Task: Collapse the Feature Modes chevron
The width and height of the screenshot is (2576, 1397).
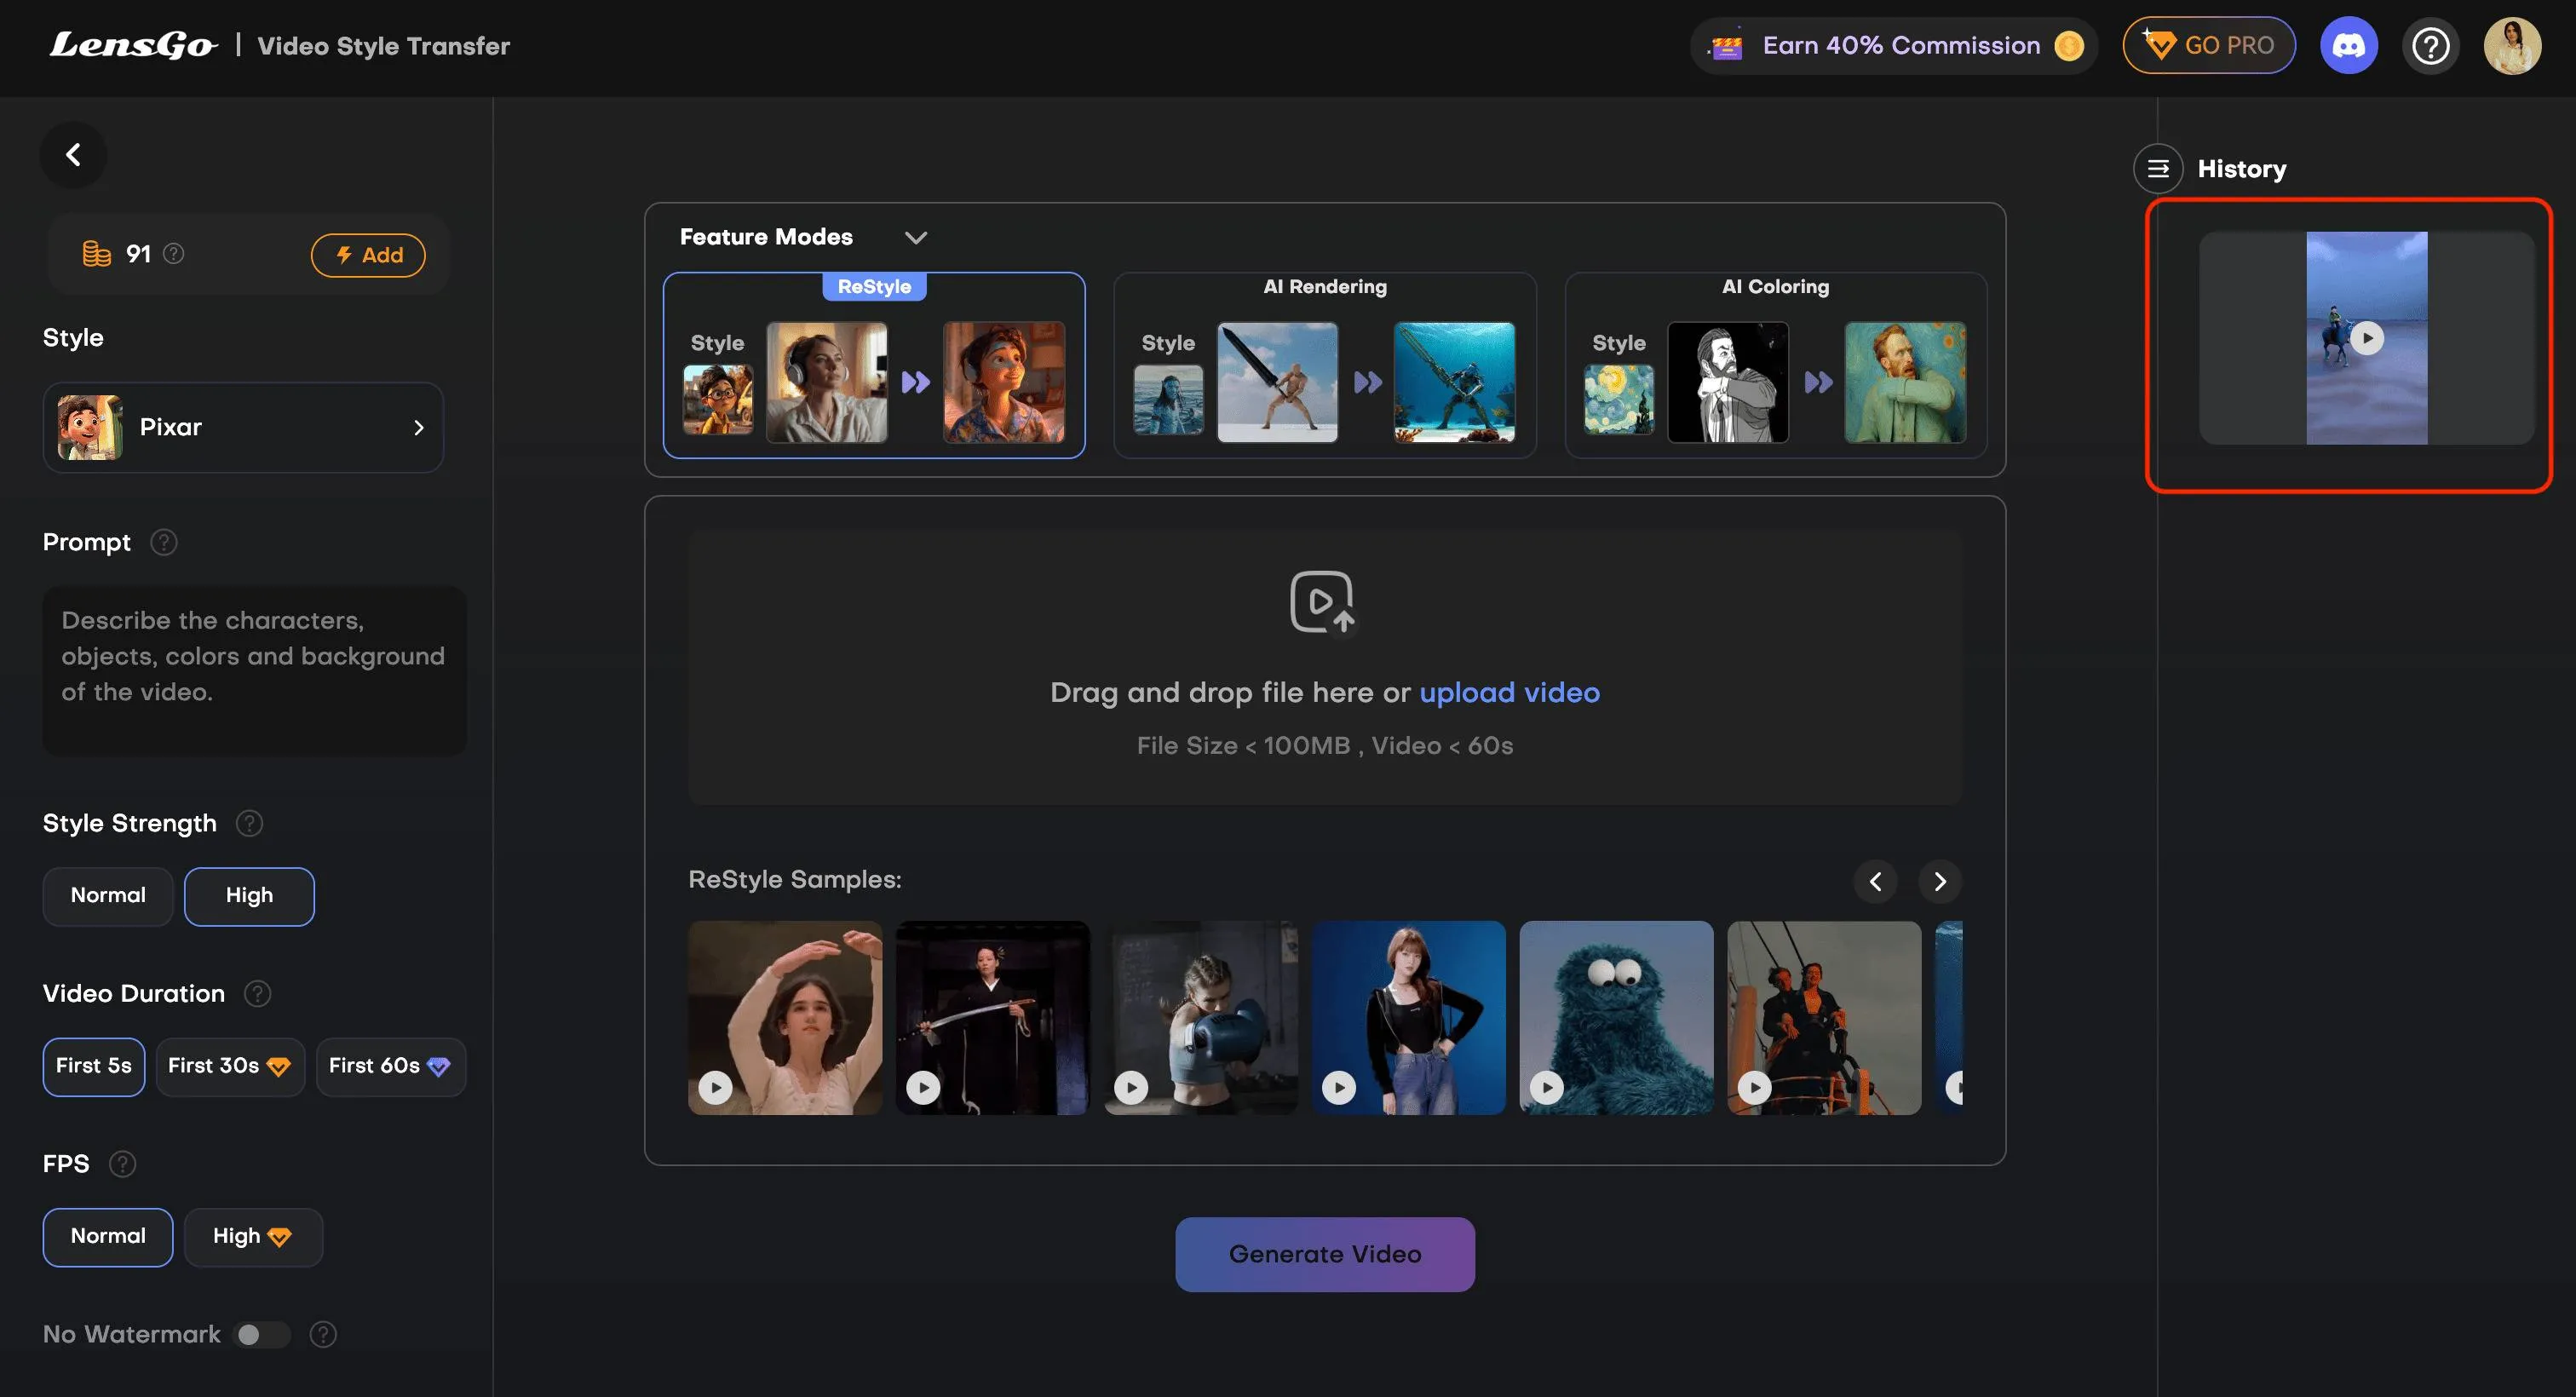Action: tap(915, 237)
